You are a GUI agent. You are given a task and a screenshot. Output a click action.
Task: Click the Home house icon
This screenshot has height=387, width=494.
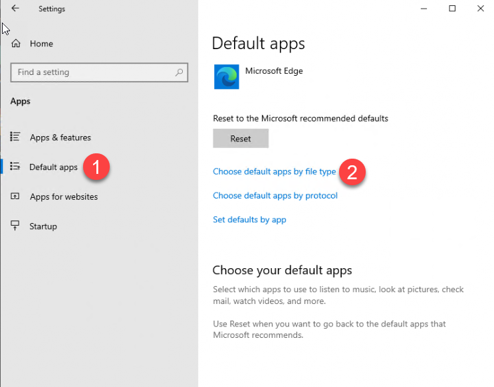(16, 44)
